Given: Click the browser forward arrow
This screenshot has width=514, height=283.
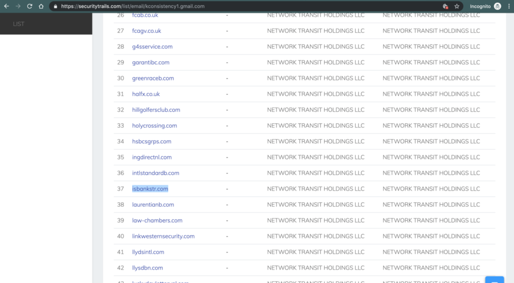Looking at the screenshot, I should click(18, 6).
